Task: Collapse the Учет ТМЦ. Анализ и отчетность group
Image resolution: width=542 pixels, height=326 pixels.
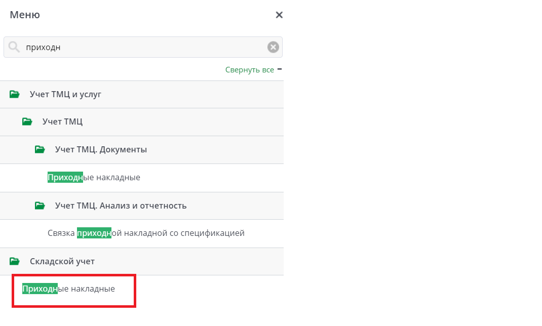Action: coord(121,206)
